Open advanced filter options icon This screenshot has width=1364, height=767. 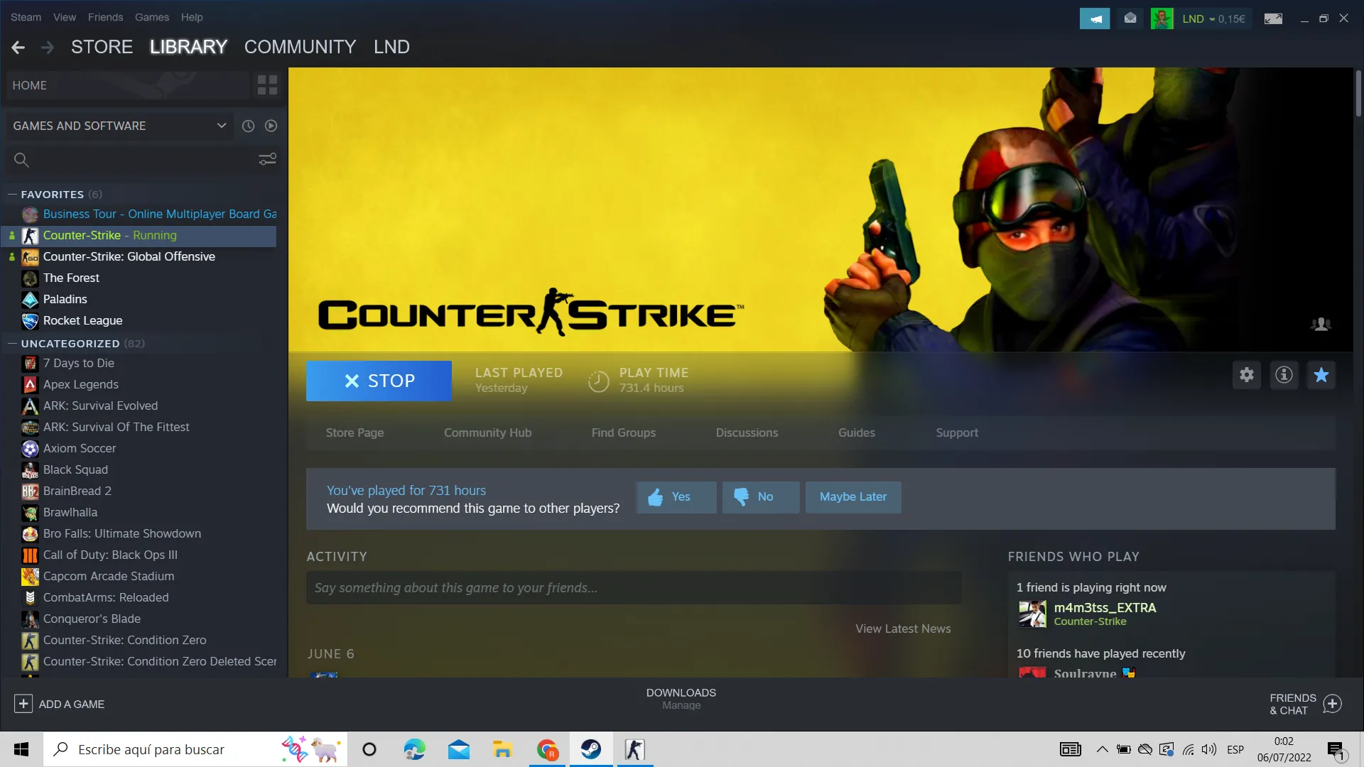pyautogui.click(x=267, y=159)
